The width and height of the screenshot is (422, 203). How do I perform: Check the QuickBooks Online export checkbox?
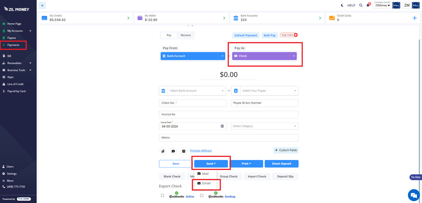coord(162,195)
